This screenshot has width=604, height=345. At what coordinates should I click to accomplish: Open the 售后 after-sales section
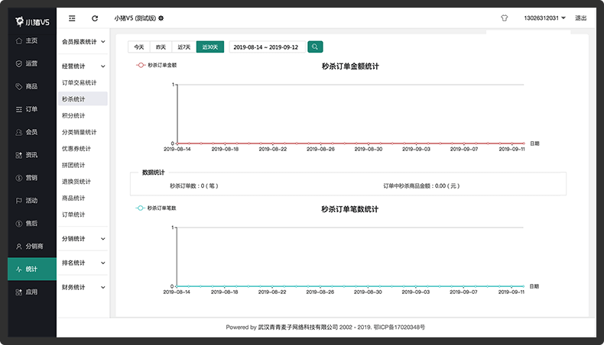(32, 224)
